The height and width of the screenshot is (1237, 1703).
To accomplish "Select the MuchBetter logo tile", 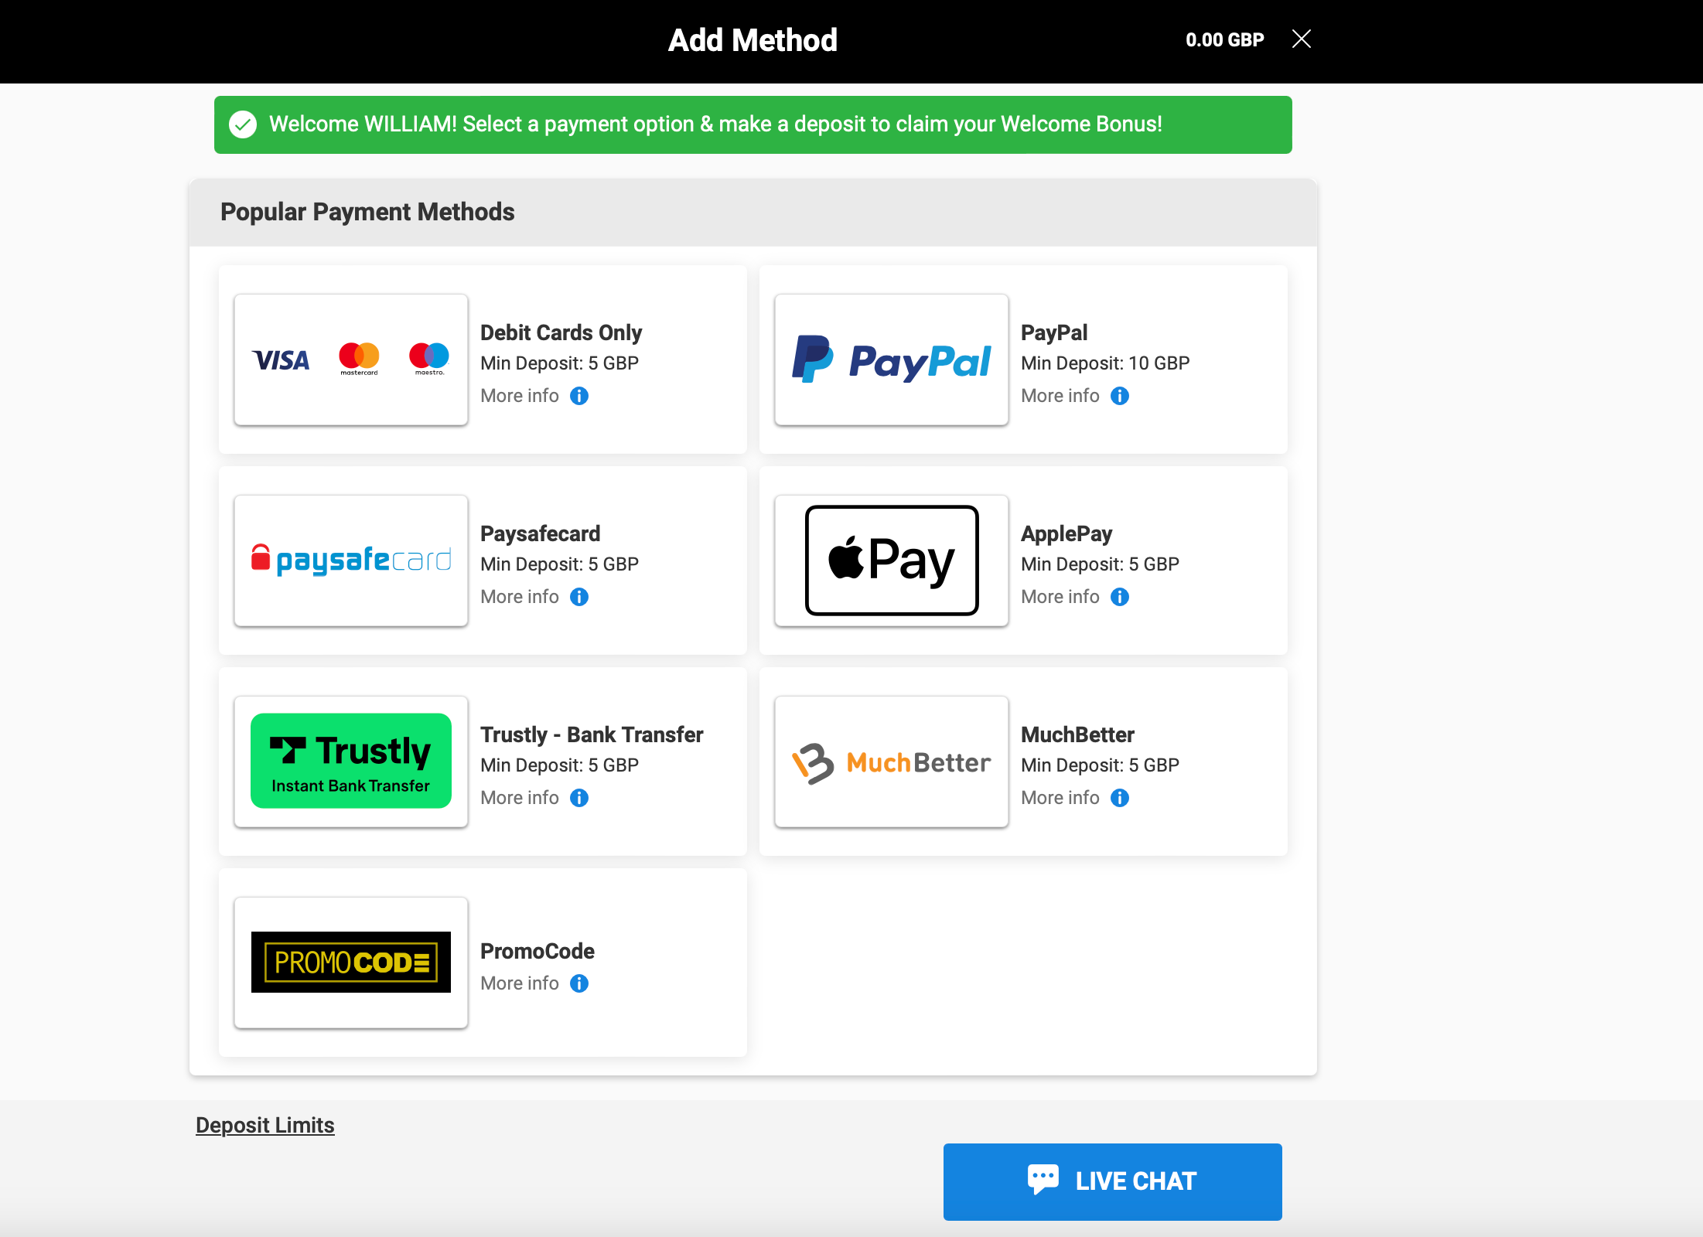I will click(x=892, y=762).
